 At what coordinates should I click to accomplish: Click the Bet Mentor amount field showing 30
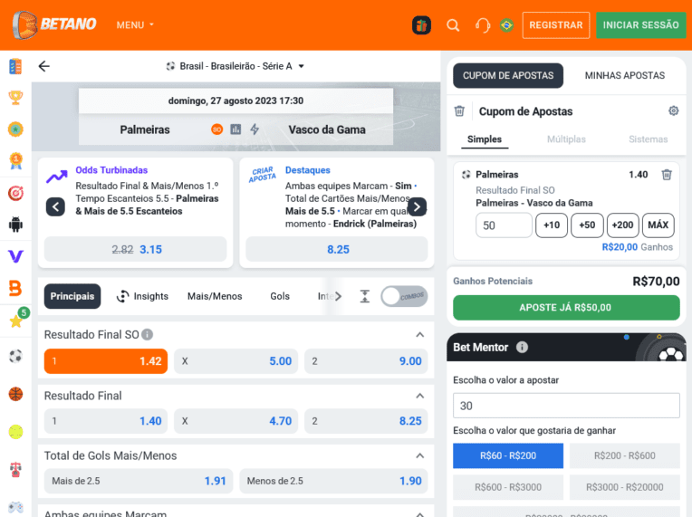(x=566, y=406)
